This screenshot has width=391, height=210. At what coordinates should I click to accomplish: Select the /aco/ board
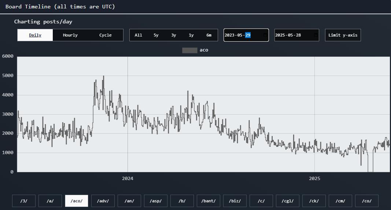pyautogui.click(x=77, y=201)
